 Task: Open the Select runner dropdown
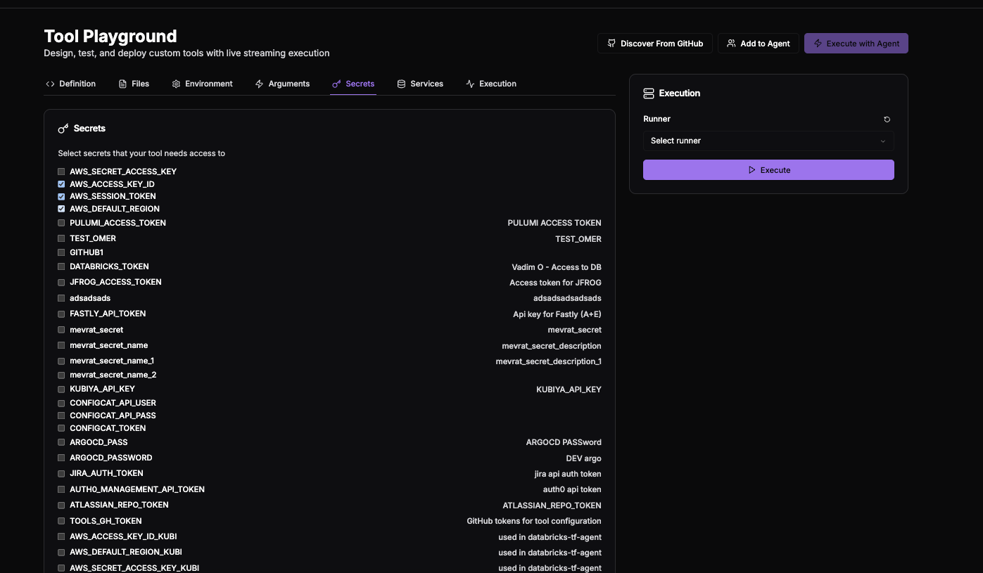pos(768,141)
